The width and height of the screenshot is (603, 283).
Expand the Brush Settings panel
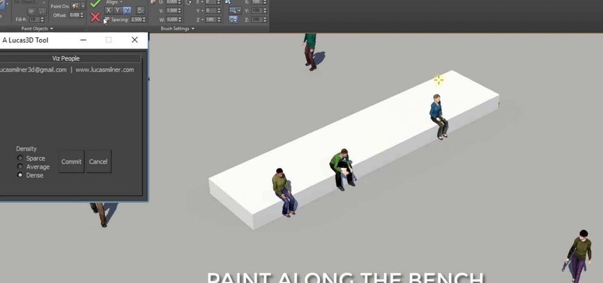pyautogui.click(x=177, y=29)
